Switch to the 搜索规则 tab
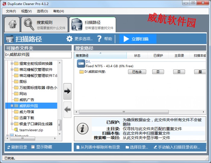The width and height of the screenshot is (211, 163). 44,24
